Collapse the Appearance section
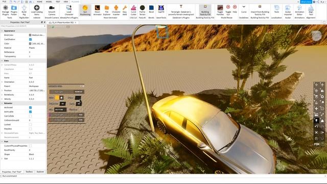 pyautogui.click(x=2, y=31)
